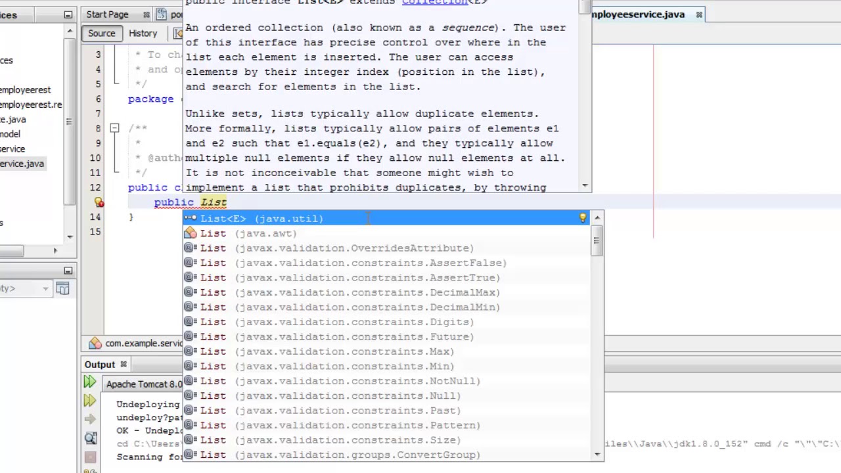Image resolution: width=841 pixels, height=473 pixels.
Task: Select the model package in Projects tree
Action: click(10, 134)
